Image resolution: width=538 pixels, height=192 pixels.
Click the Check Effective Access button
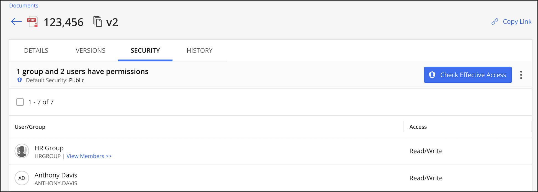(468, 75)
